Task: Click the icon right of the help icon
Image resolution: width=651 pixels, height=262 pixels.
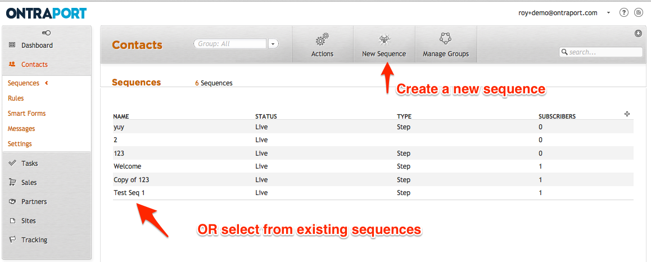Action: [639, 13]
